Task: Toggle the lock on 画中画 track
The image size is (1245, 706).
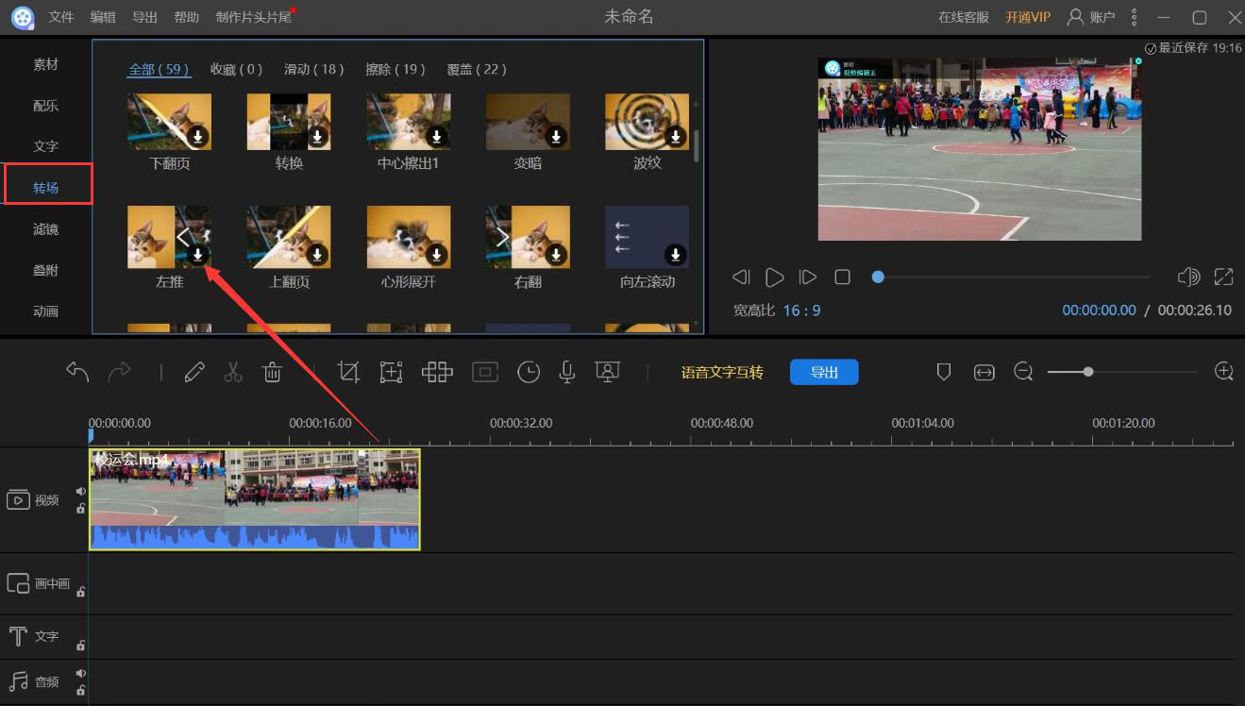Action: point(81,592)
